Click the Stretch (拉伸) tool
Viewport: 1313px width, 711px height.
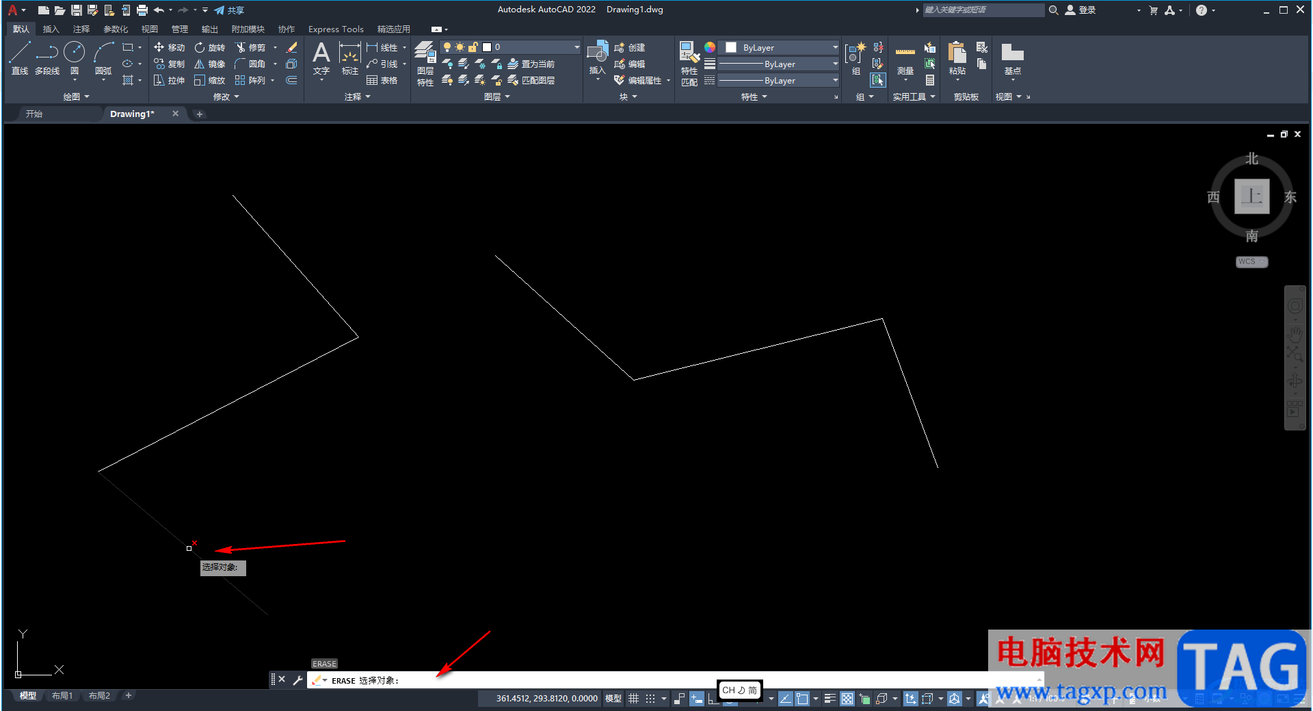(x=169, y=80)
